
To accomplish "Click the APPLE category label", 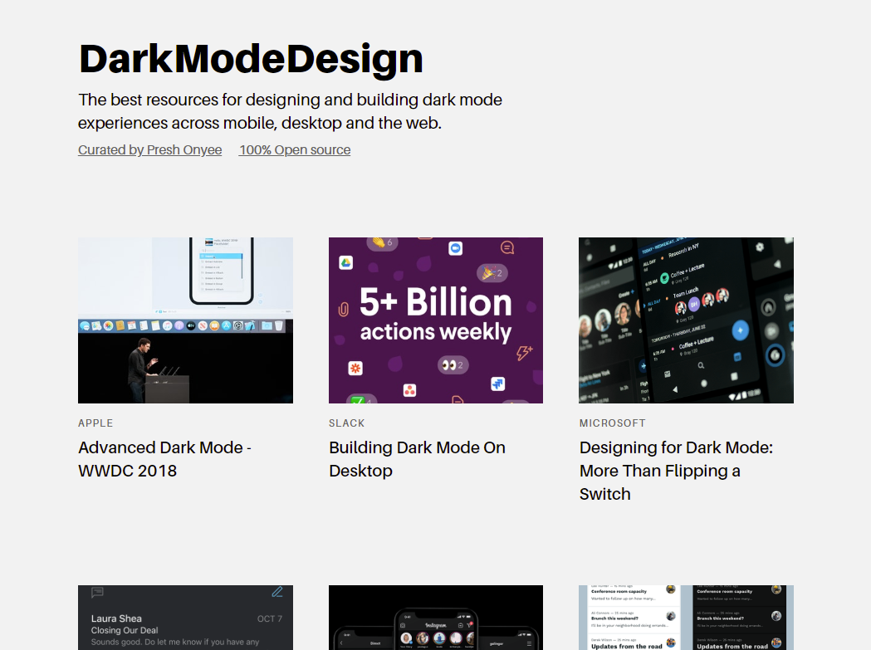I will click(95, 423).
